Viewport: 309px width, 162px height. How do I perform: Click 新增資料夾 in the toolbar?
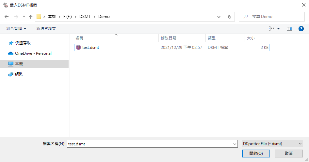pos(46,29)
